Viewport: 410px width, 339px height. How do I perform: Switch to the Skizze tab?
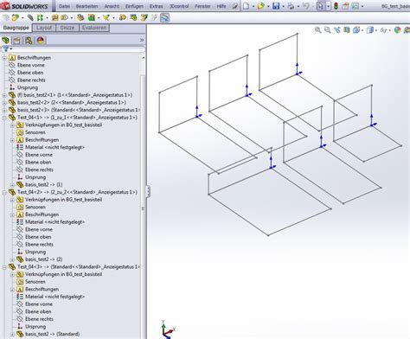[67, 28]
